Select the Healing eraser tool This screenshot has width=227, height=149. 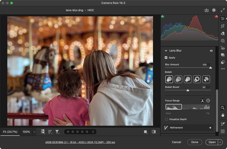(x=223, y=33)
